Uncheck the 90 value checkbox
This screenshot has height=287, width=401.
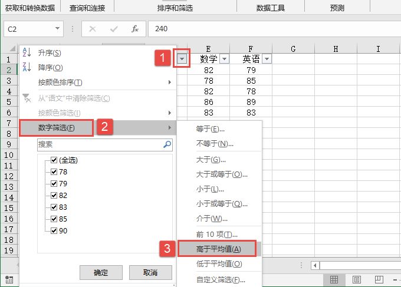click(x=54, y=230)
